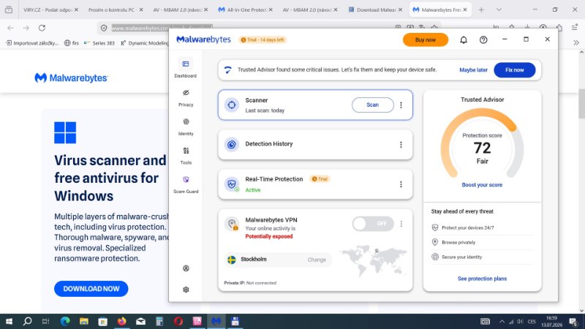Open Malwarebytes settings gear
Image resolution: width=585 pixels, height=329 pixels.
(x=186, y=290)
